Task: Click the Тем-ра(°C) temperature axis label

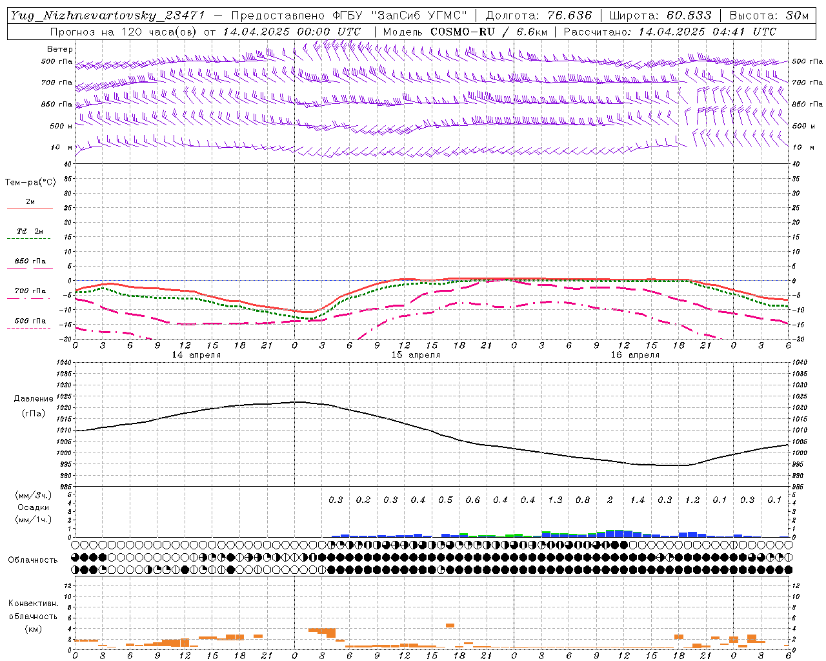Action: pyautogui.click(x=30, y=183)
